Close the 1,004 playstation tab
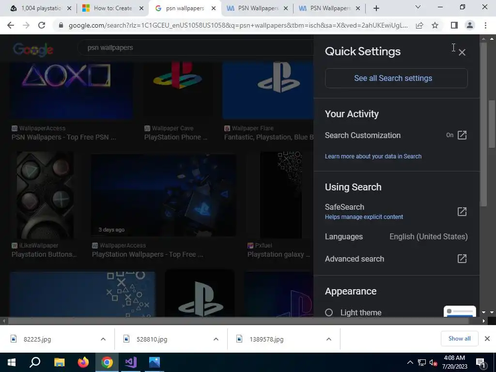496x372 pixels. point(69,8)
